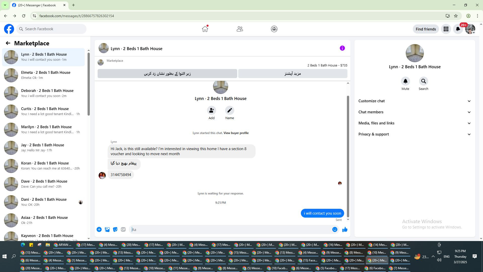Open the emoji picker
The height and width of the screenshot is (272, 483).
(x=335, y=229)
